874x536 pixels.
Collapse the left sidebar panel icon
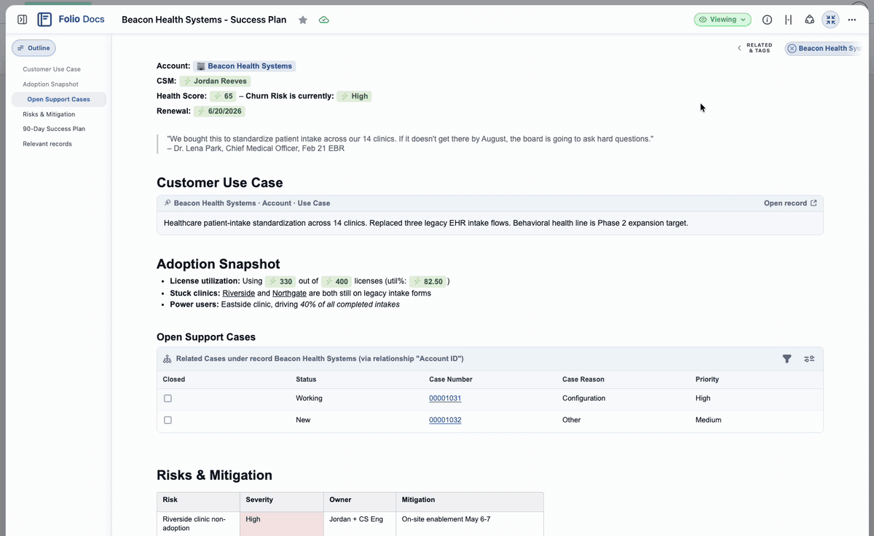pos(22,20)
